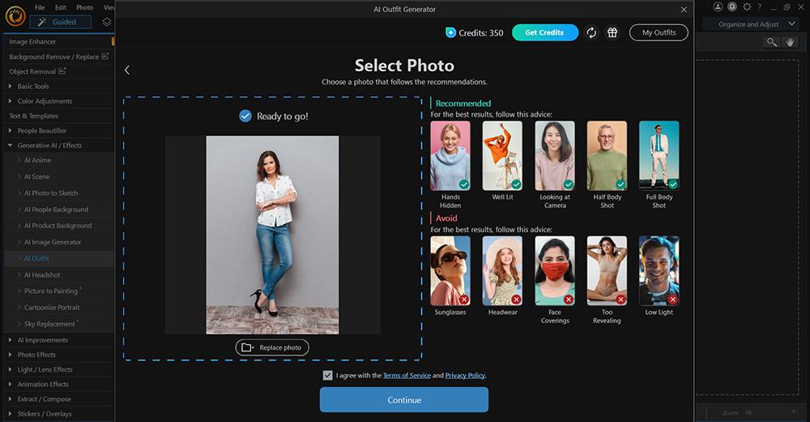The image size is (810, 422).
Task: Click the external icon next to Background Remove / Replace
Action: [105, 57]
